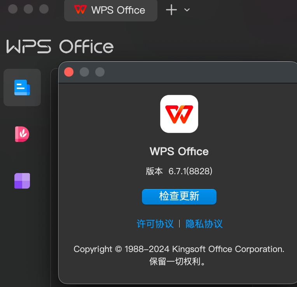The width and height of the screenshot is (297, 287).
Task: Open the purple apps grid sidebar icon
Action: 22,181
